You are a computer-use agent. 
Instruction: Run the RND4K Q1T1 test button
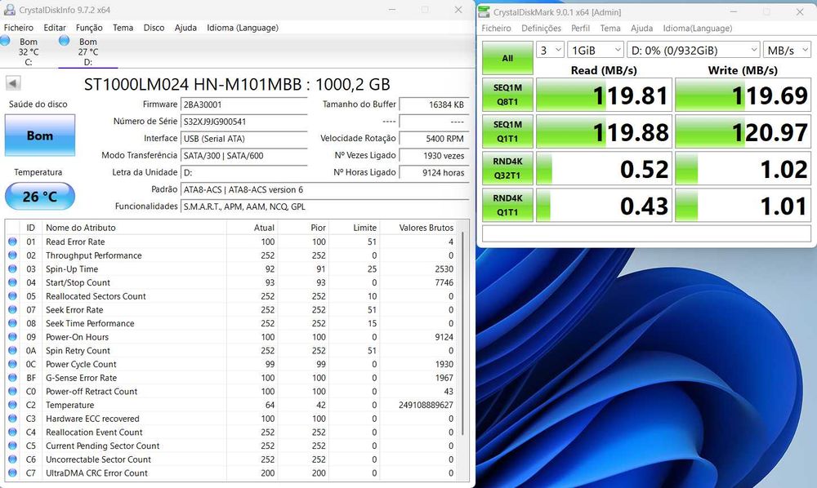pyautogui.click(x=507, y=206)
